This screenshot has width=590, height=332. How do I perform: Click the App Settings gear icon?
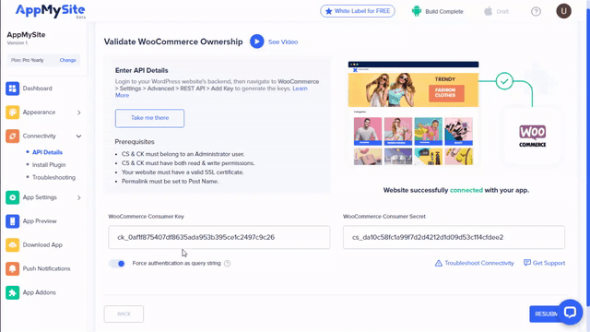point(12,197)
